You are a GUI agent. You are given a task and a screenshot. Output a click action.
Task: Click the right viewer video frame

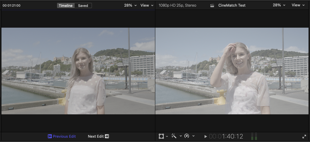[232, 71]
